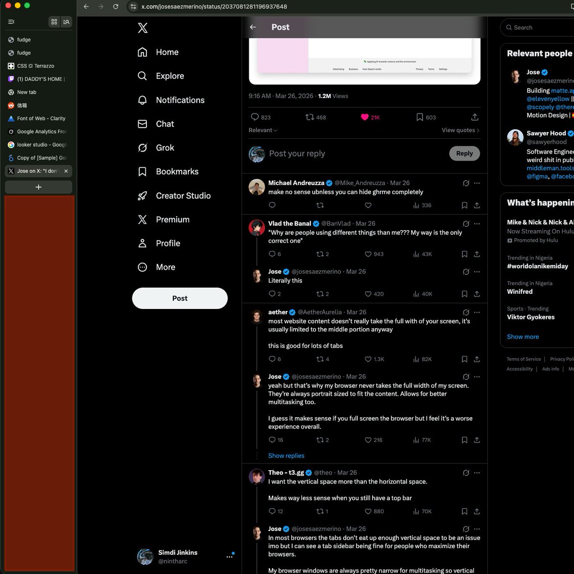Switch to (1) DADDY'S HOME tab
The image size is (574, 574).
tap(38, 79)
